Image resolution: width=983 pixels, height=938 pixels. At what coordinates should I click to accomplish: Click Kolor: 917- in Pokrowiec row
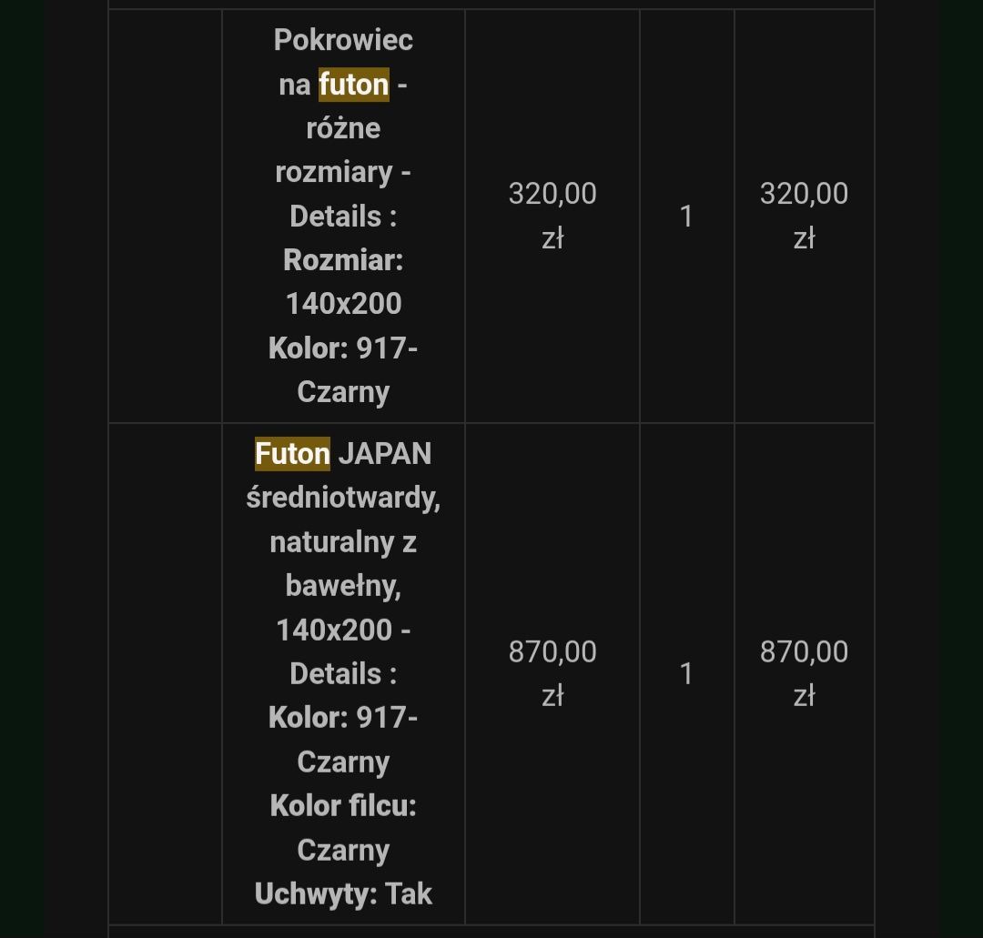[x=343, y=348]
